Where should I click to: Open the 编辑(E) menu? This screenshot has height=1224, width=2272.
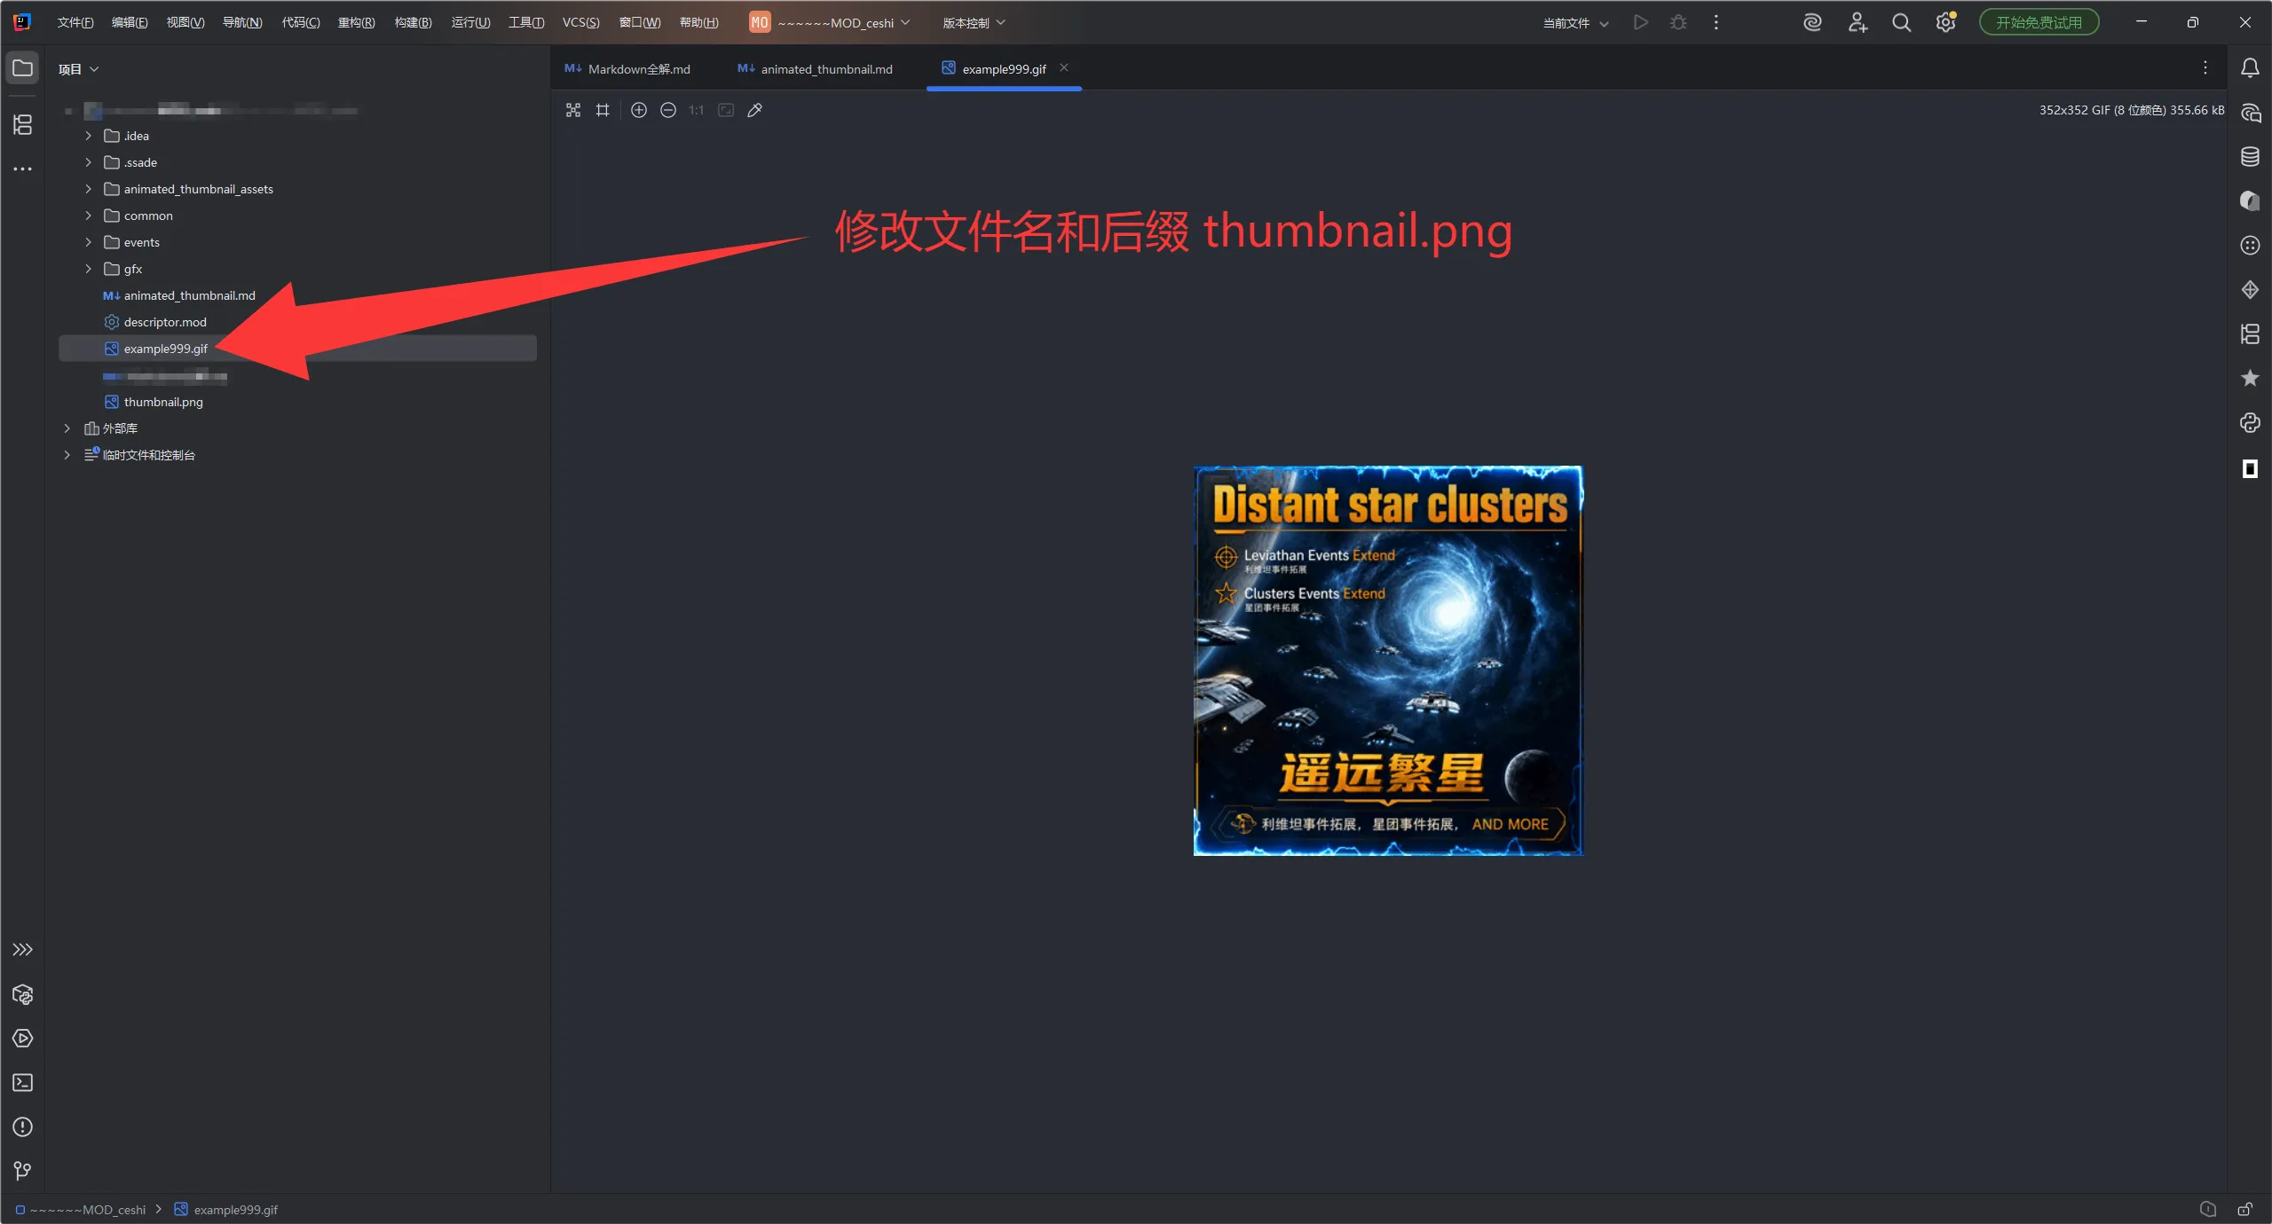pos(130,23)
